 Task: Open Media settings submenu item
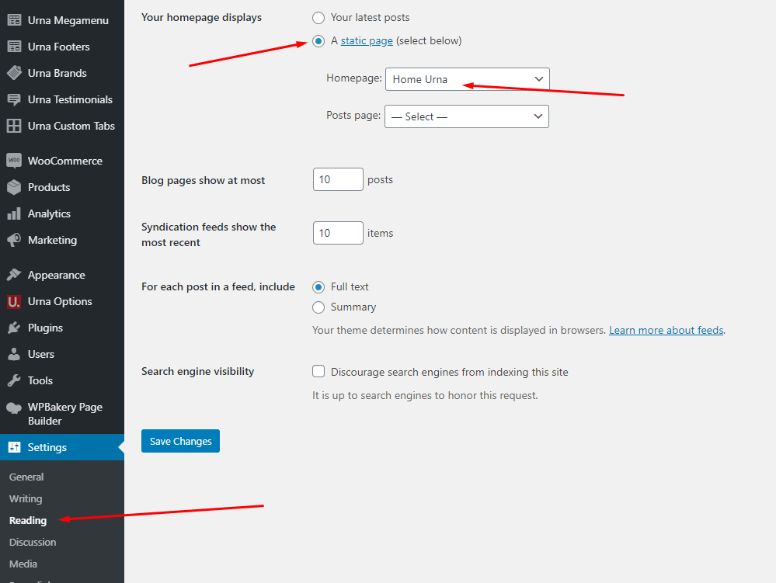pos(23,564)
